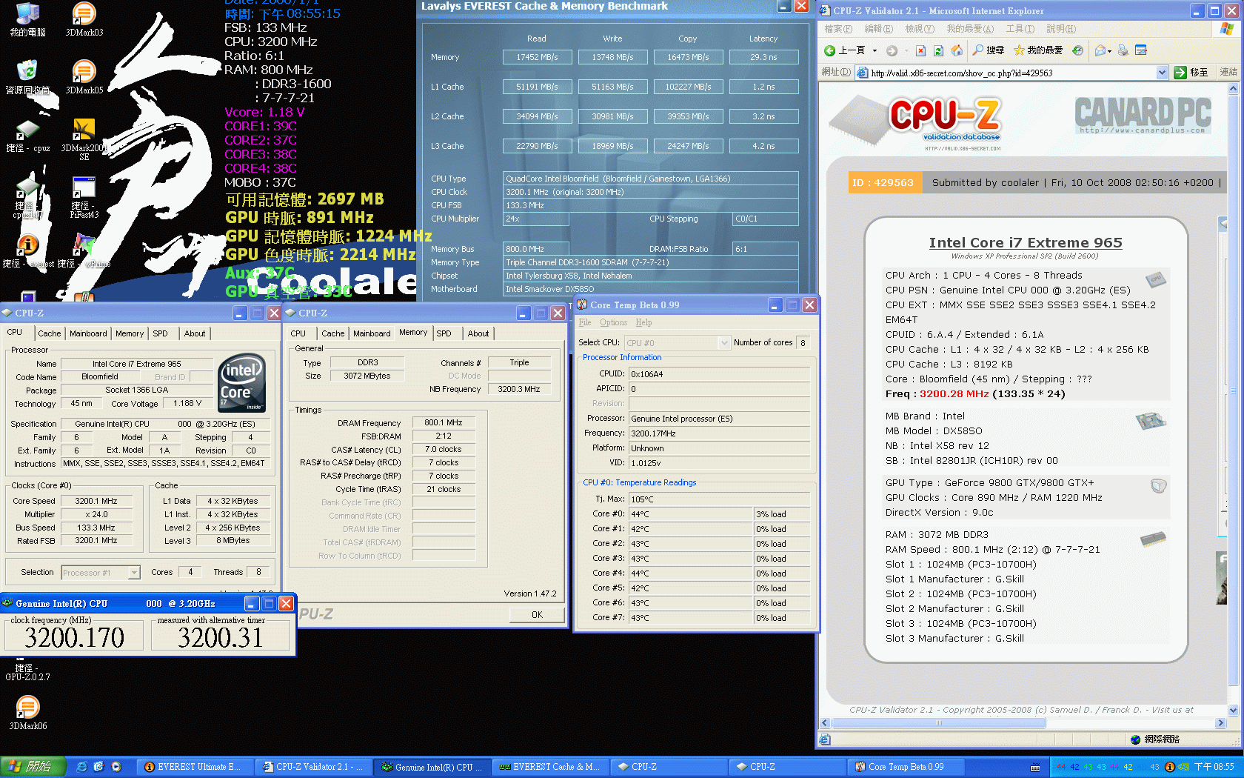The image size is (1244, 778).
Task: Click IE vertical scrollbar down arrow
Action: tap(1233, 711)
